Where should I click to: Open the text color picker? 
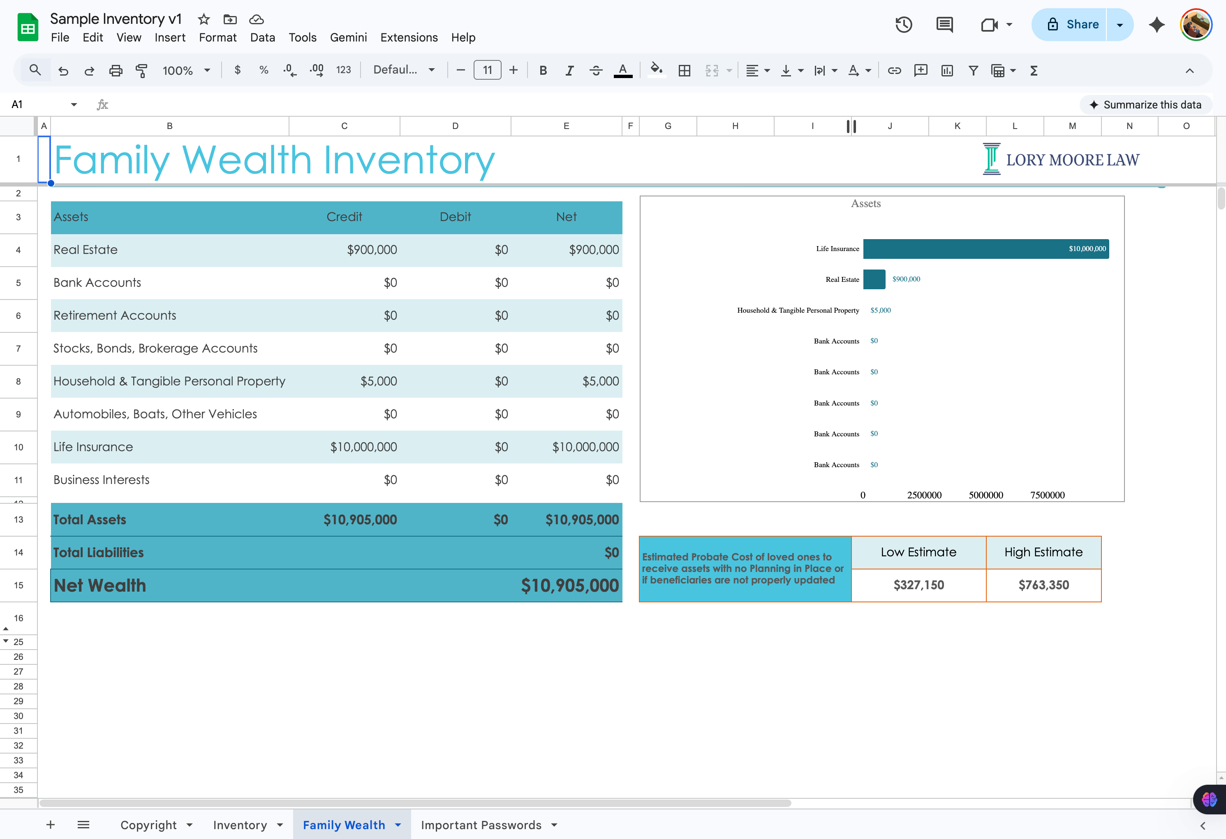(x=623, y=70)
